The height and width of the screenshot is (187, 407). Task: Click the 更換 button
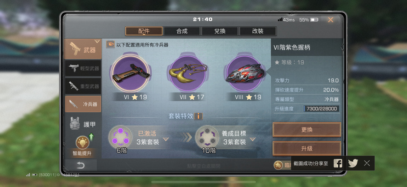[307, 130]
